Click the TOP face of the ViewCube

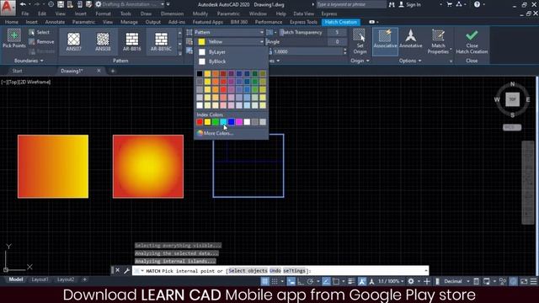coord(512,99)
